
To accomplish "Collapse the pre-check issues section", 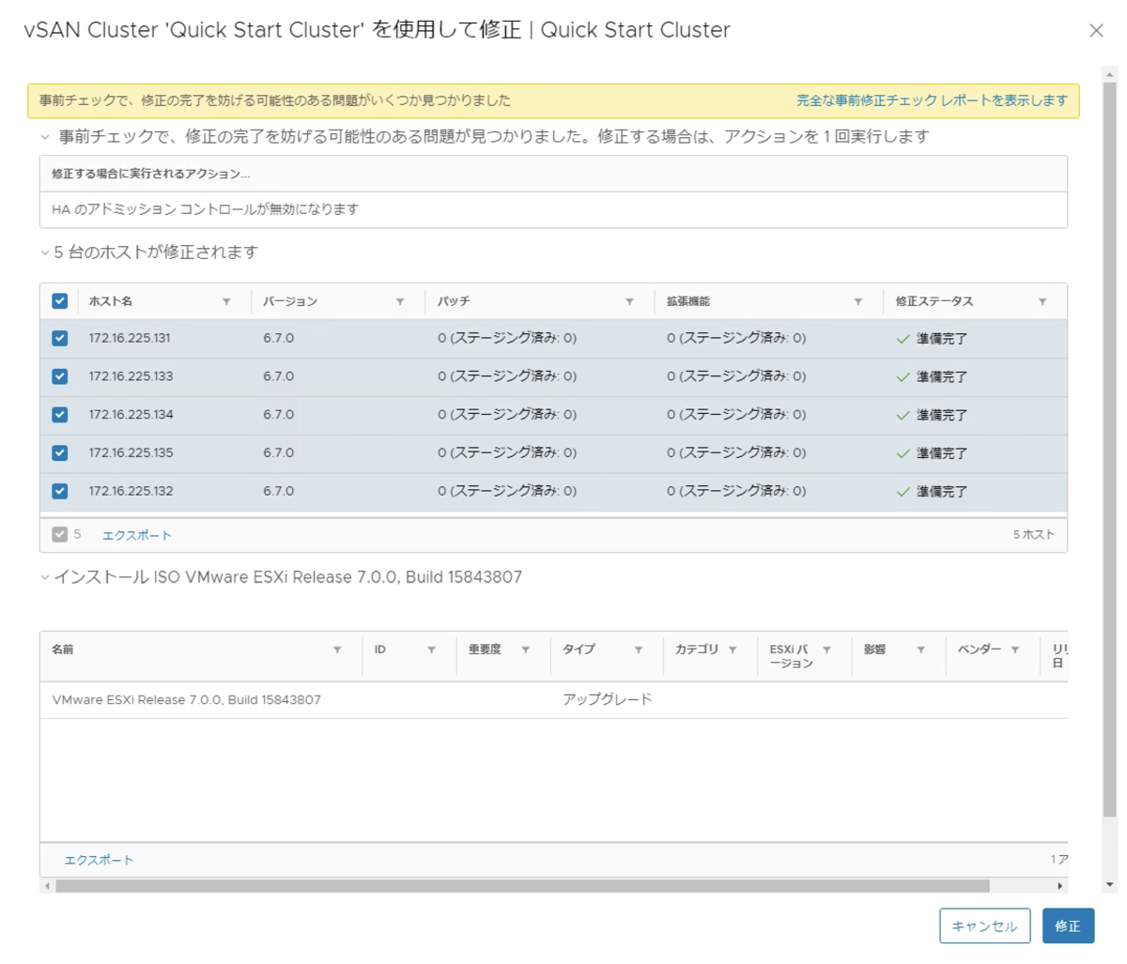I will click(45, 137).
